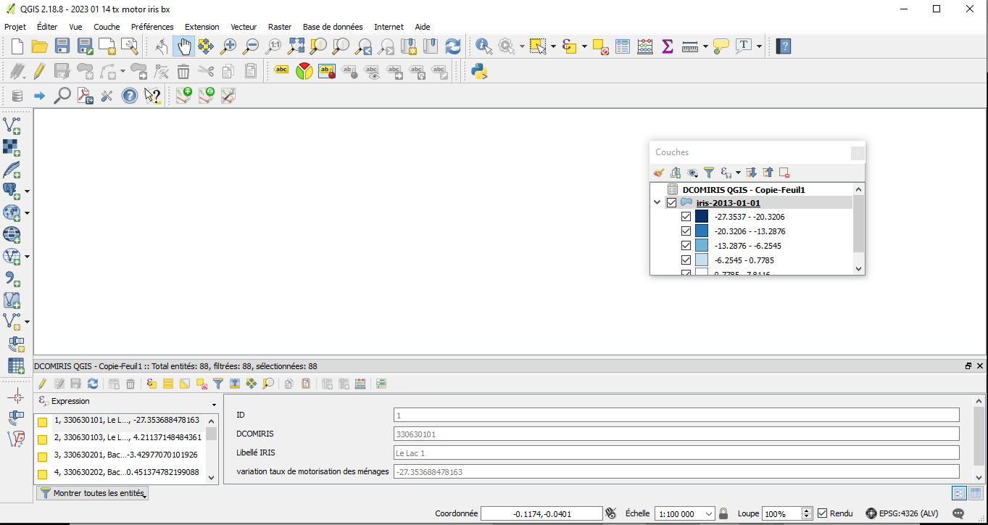Uncheck the -13.2876 - -6.2545 class
This screenshot has width=988, height=525.
point(686,246)
